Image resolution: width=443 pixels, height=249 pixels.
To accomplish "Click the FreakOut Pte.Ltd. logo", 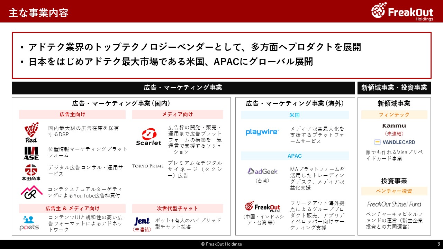I will pos(262,206).
